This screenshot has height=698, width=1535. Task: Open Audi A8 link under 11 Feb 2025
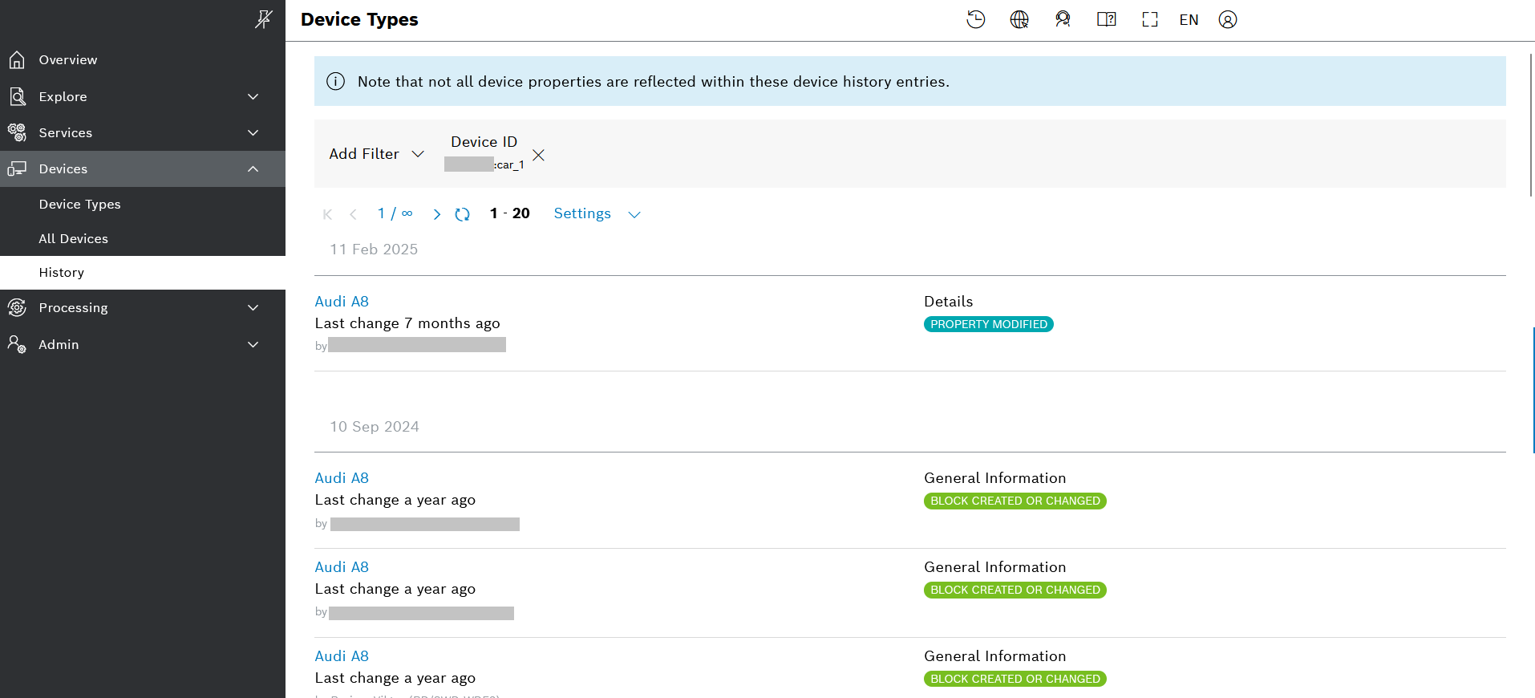[342, 302]
